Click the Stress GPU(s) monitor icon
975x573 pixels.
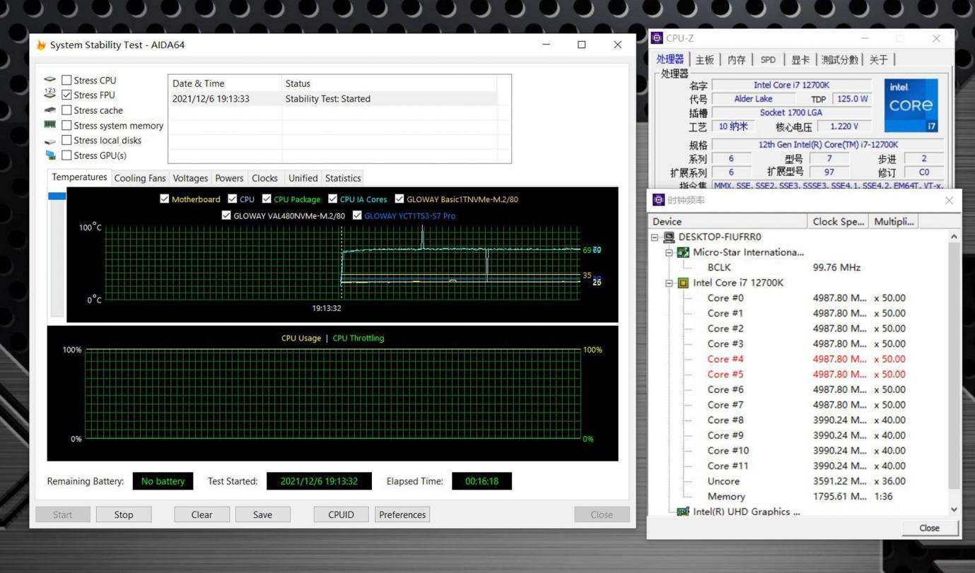click(49, 155)
